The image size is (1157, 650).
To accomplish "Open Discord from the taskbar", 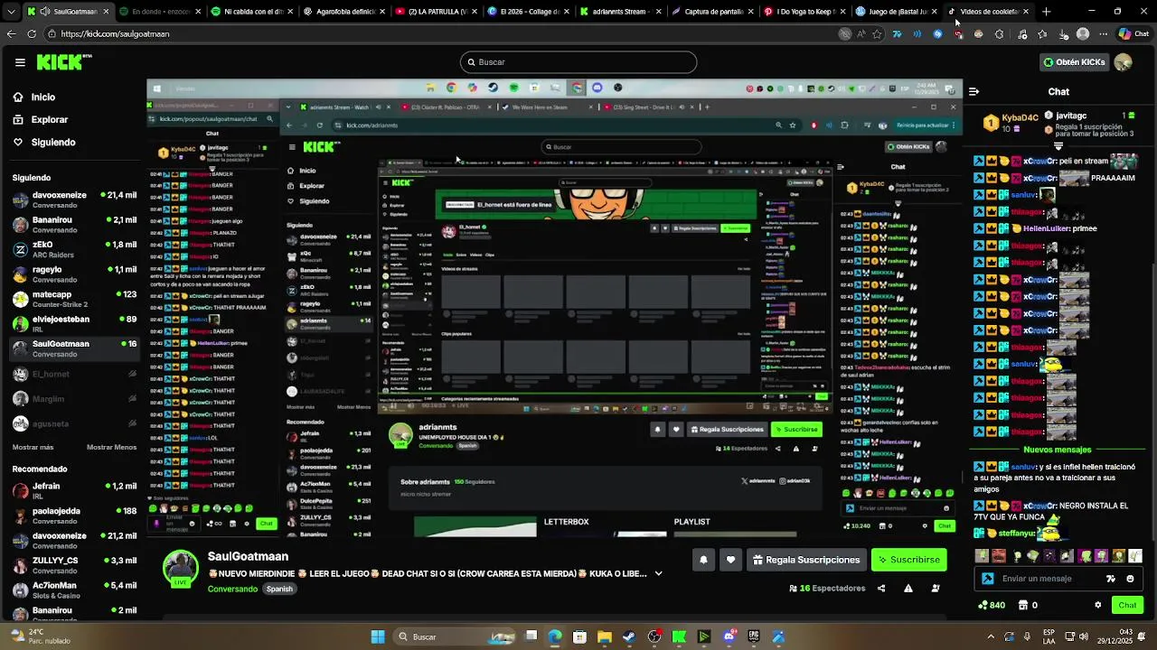I will (729, 636).
